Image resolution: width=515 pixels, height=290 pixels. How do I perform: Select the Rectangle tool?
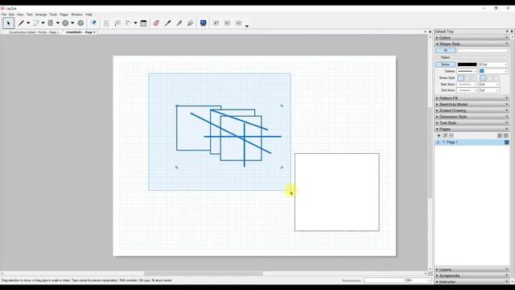[x=50, y=23]
